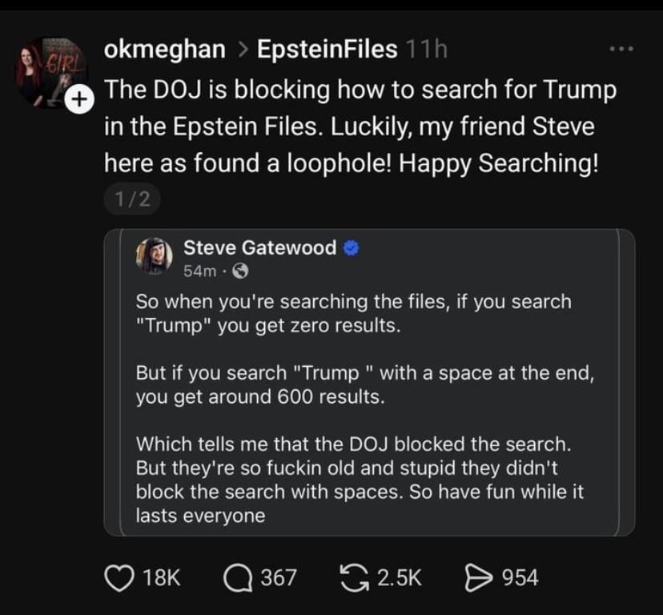View the 2.5K reposts count
663x615 pixels.
[399, 577]
